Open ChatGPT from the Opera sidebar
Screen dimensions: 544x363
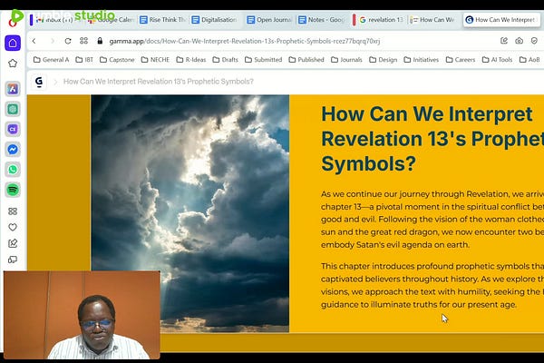[x=13, y=109]
